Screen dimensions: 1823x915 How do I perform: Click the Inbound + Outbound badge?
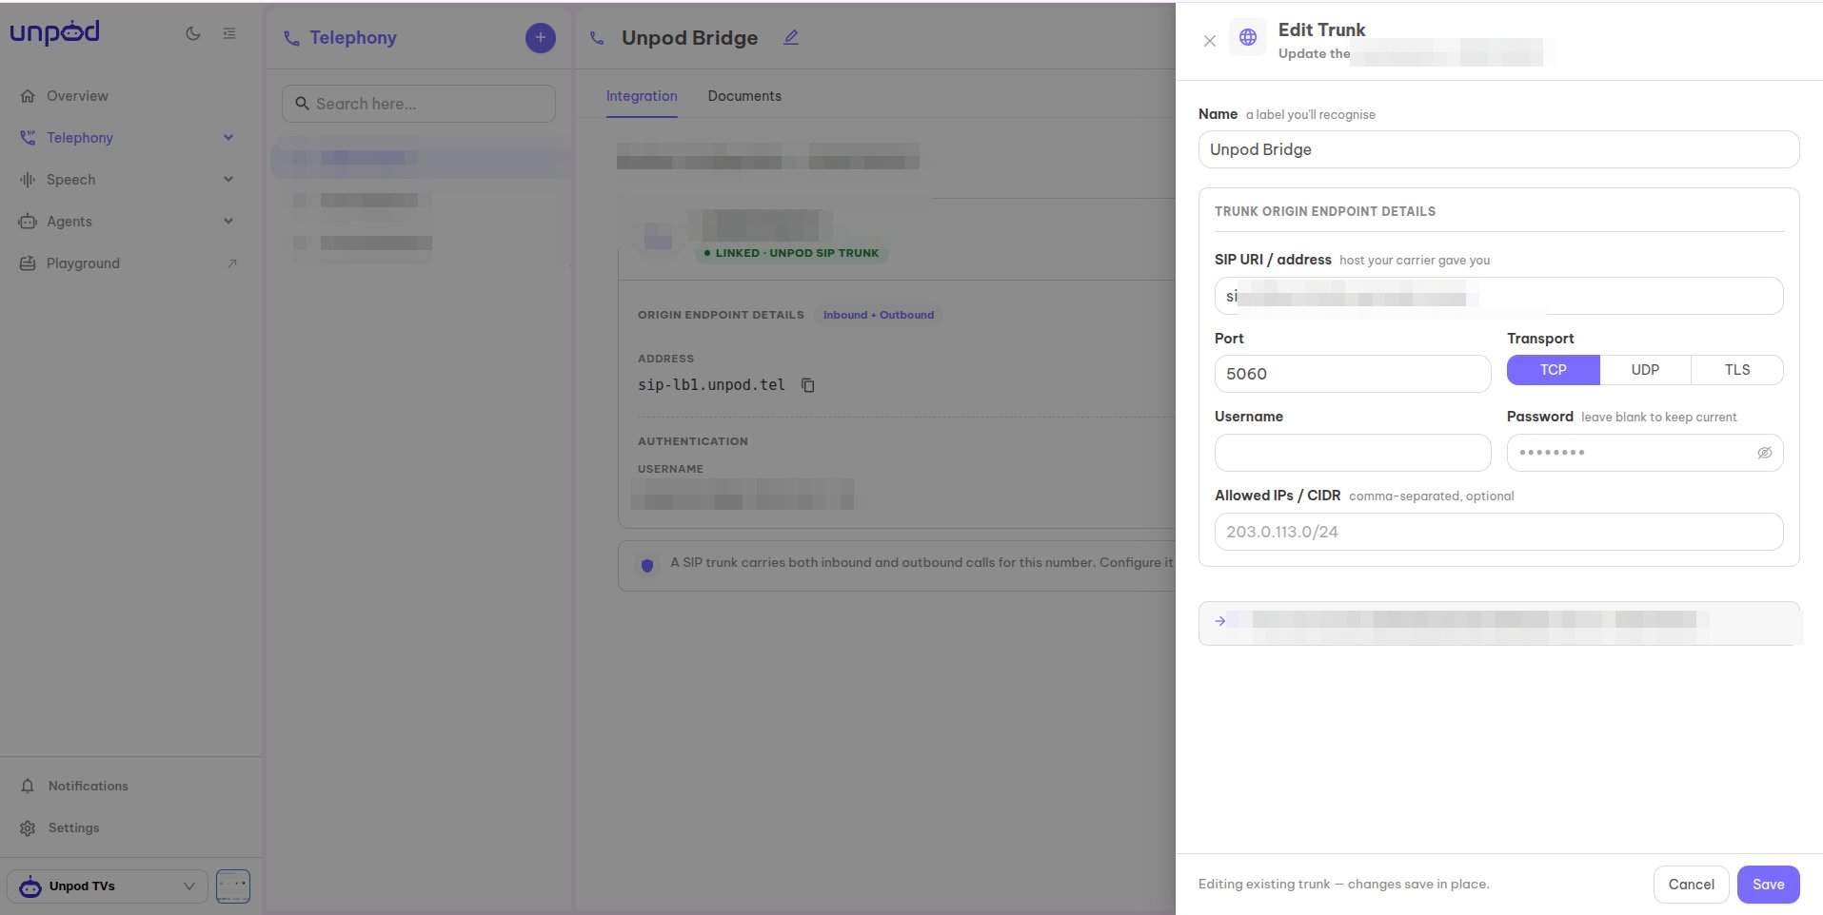pyautogui.click(x=879, y=315)
